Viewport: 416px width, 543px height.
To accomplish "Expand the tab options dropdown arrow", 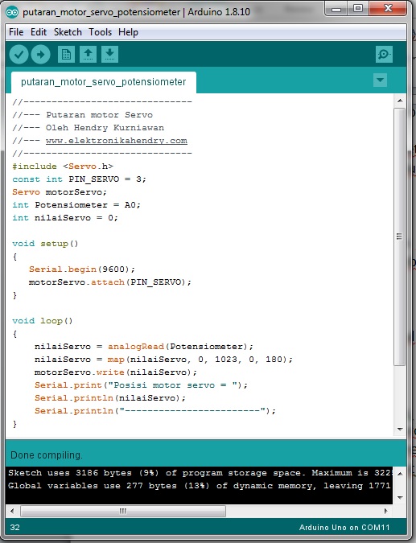I will point(380,80).
